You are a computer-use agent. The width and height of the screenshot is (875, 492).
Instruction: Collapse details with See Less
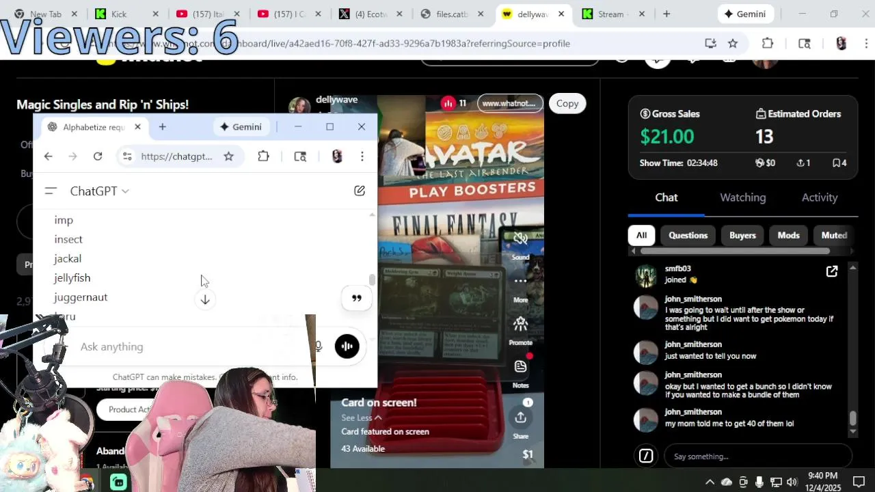click(x=362, y=418)
